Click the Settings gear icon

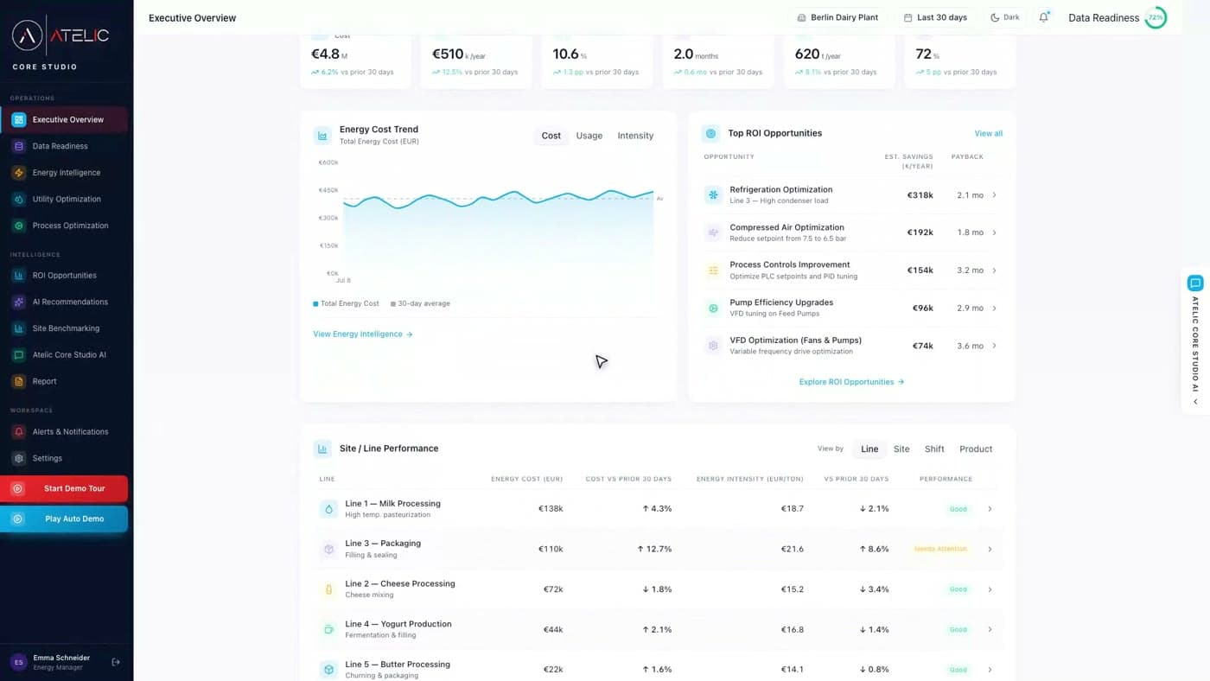19,458
